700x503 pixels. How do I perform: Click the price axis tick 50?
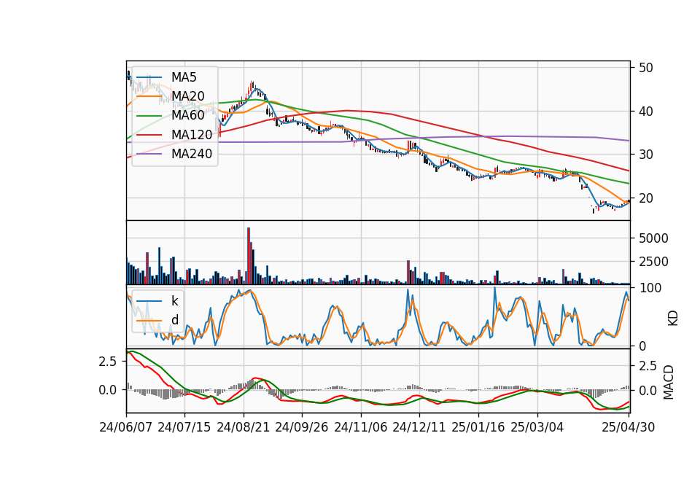tap(645, 68)
